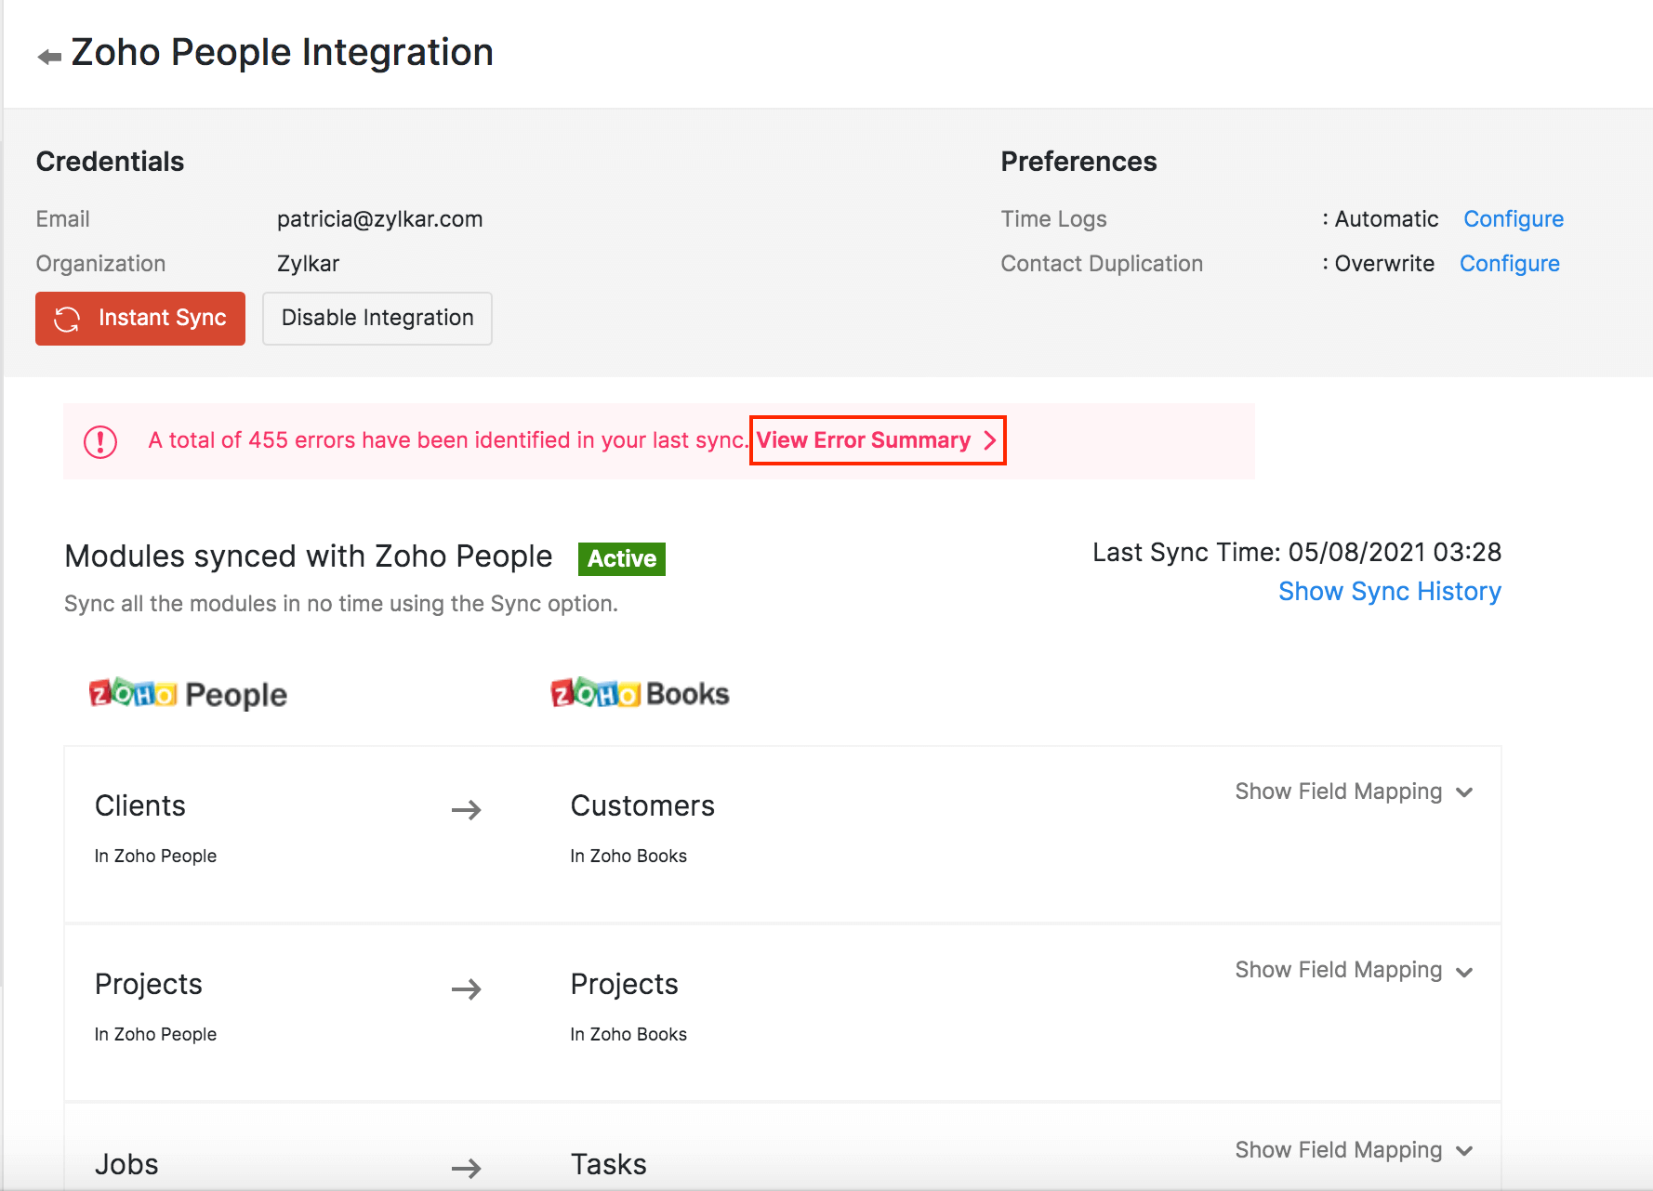Click the sync icon inside Instant Sync
The height and width of the screenshot is (1191, 1653).
[67, 319]
